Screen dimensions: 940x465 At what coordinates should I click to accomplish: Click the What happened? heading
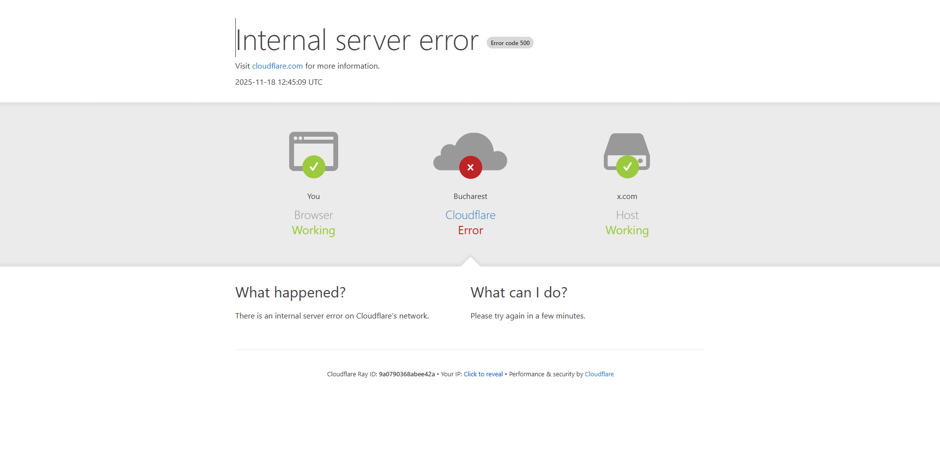[x=290, y=293]
